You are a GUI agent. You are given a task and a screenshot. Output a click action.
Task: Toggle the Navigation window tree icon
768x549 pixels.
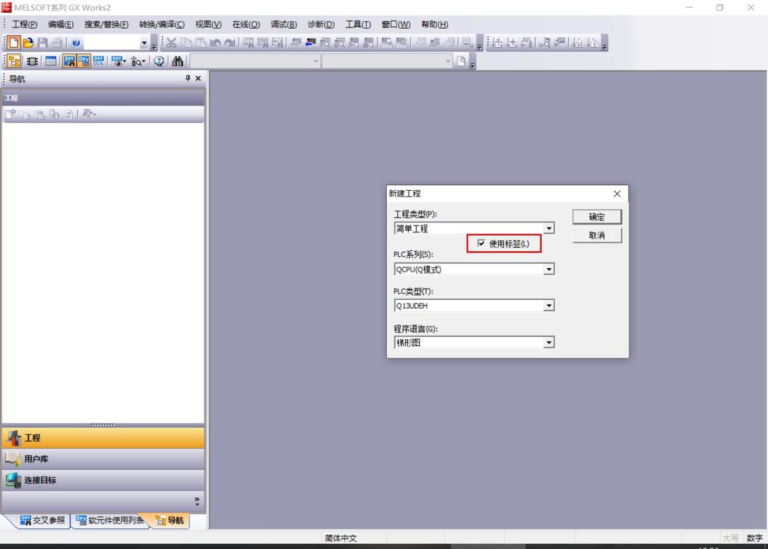[14, 61]
